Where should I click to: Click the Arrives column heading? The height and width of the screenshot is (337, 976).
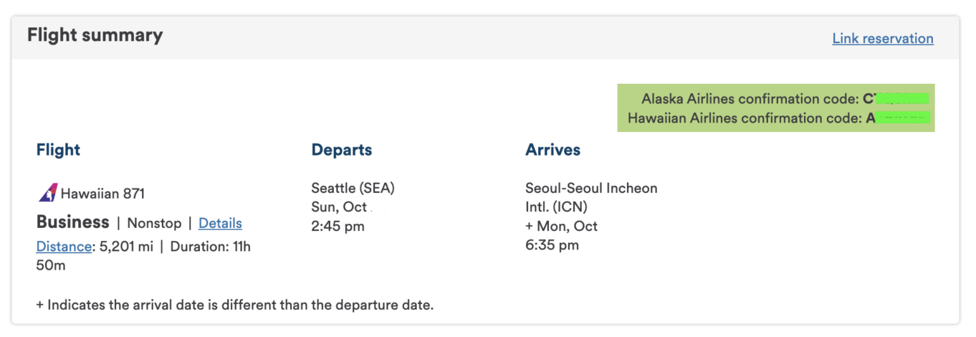(x=552, y=150)
